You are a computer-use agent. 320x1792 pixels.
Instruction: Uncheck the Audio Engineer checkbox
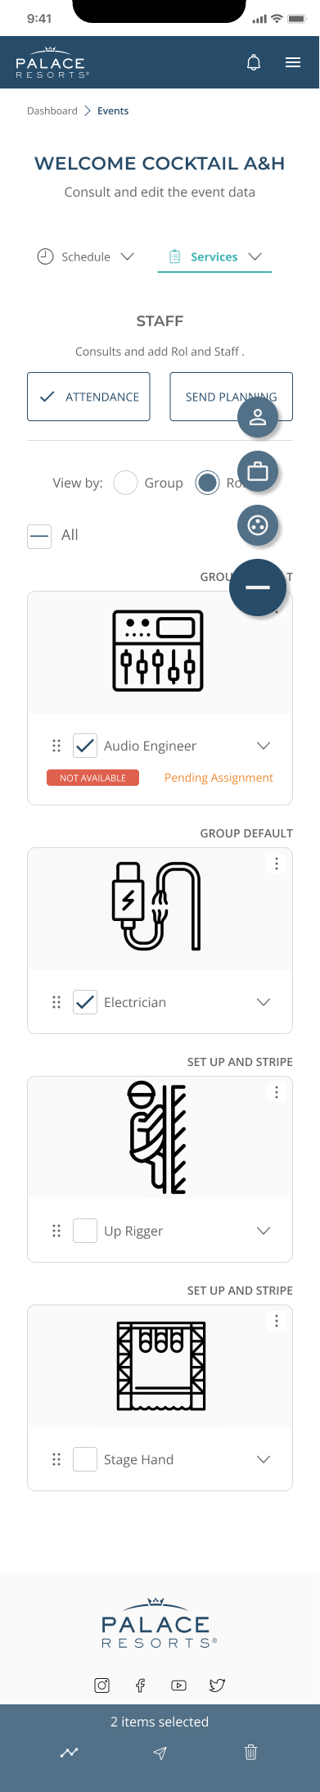pos(85,746)
